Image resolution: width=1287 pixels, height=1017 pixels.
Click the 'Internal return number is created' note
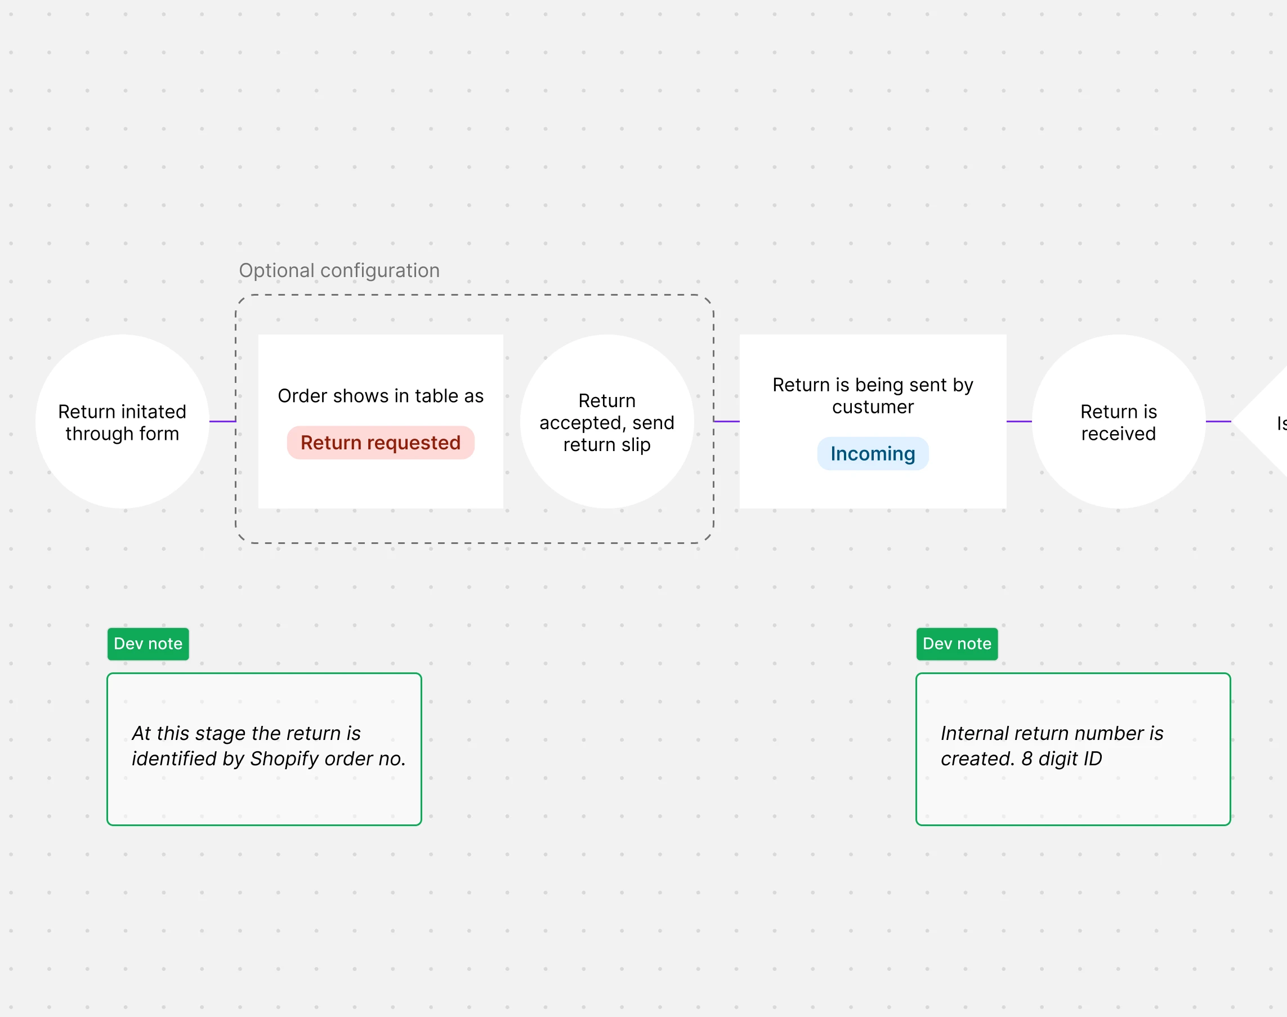[x=1072, y=749]
